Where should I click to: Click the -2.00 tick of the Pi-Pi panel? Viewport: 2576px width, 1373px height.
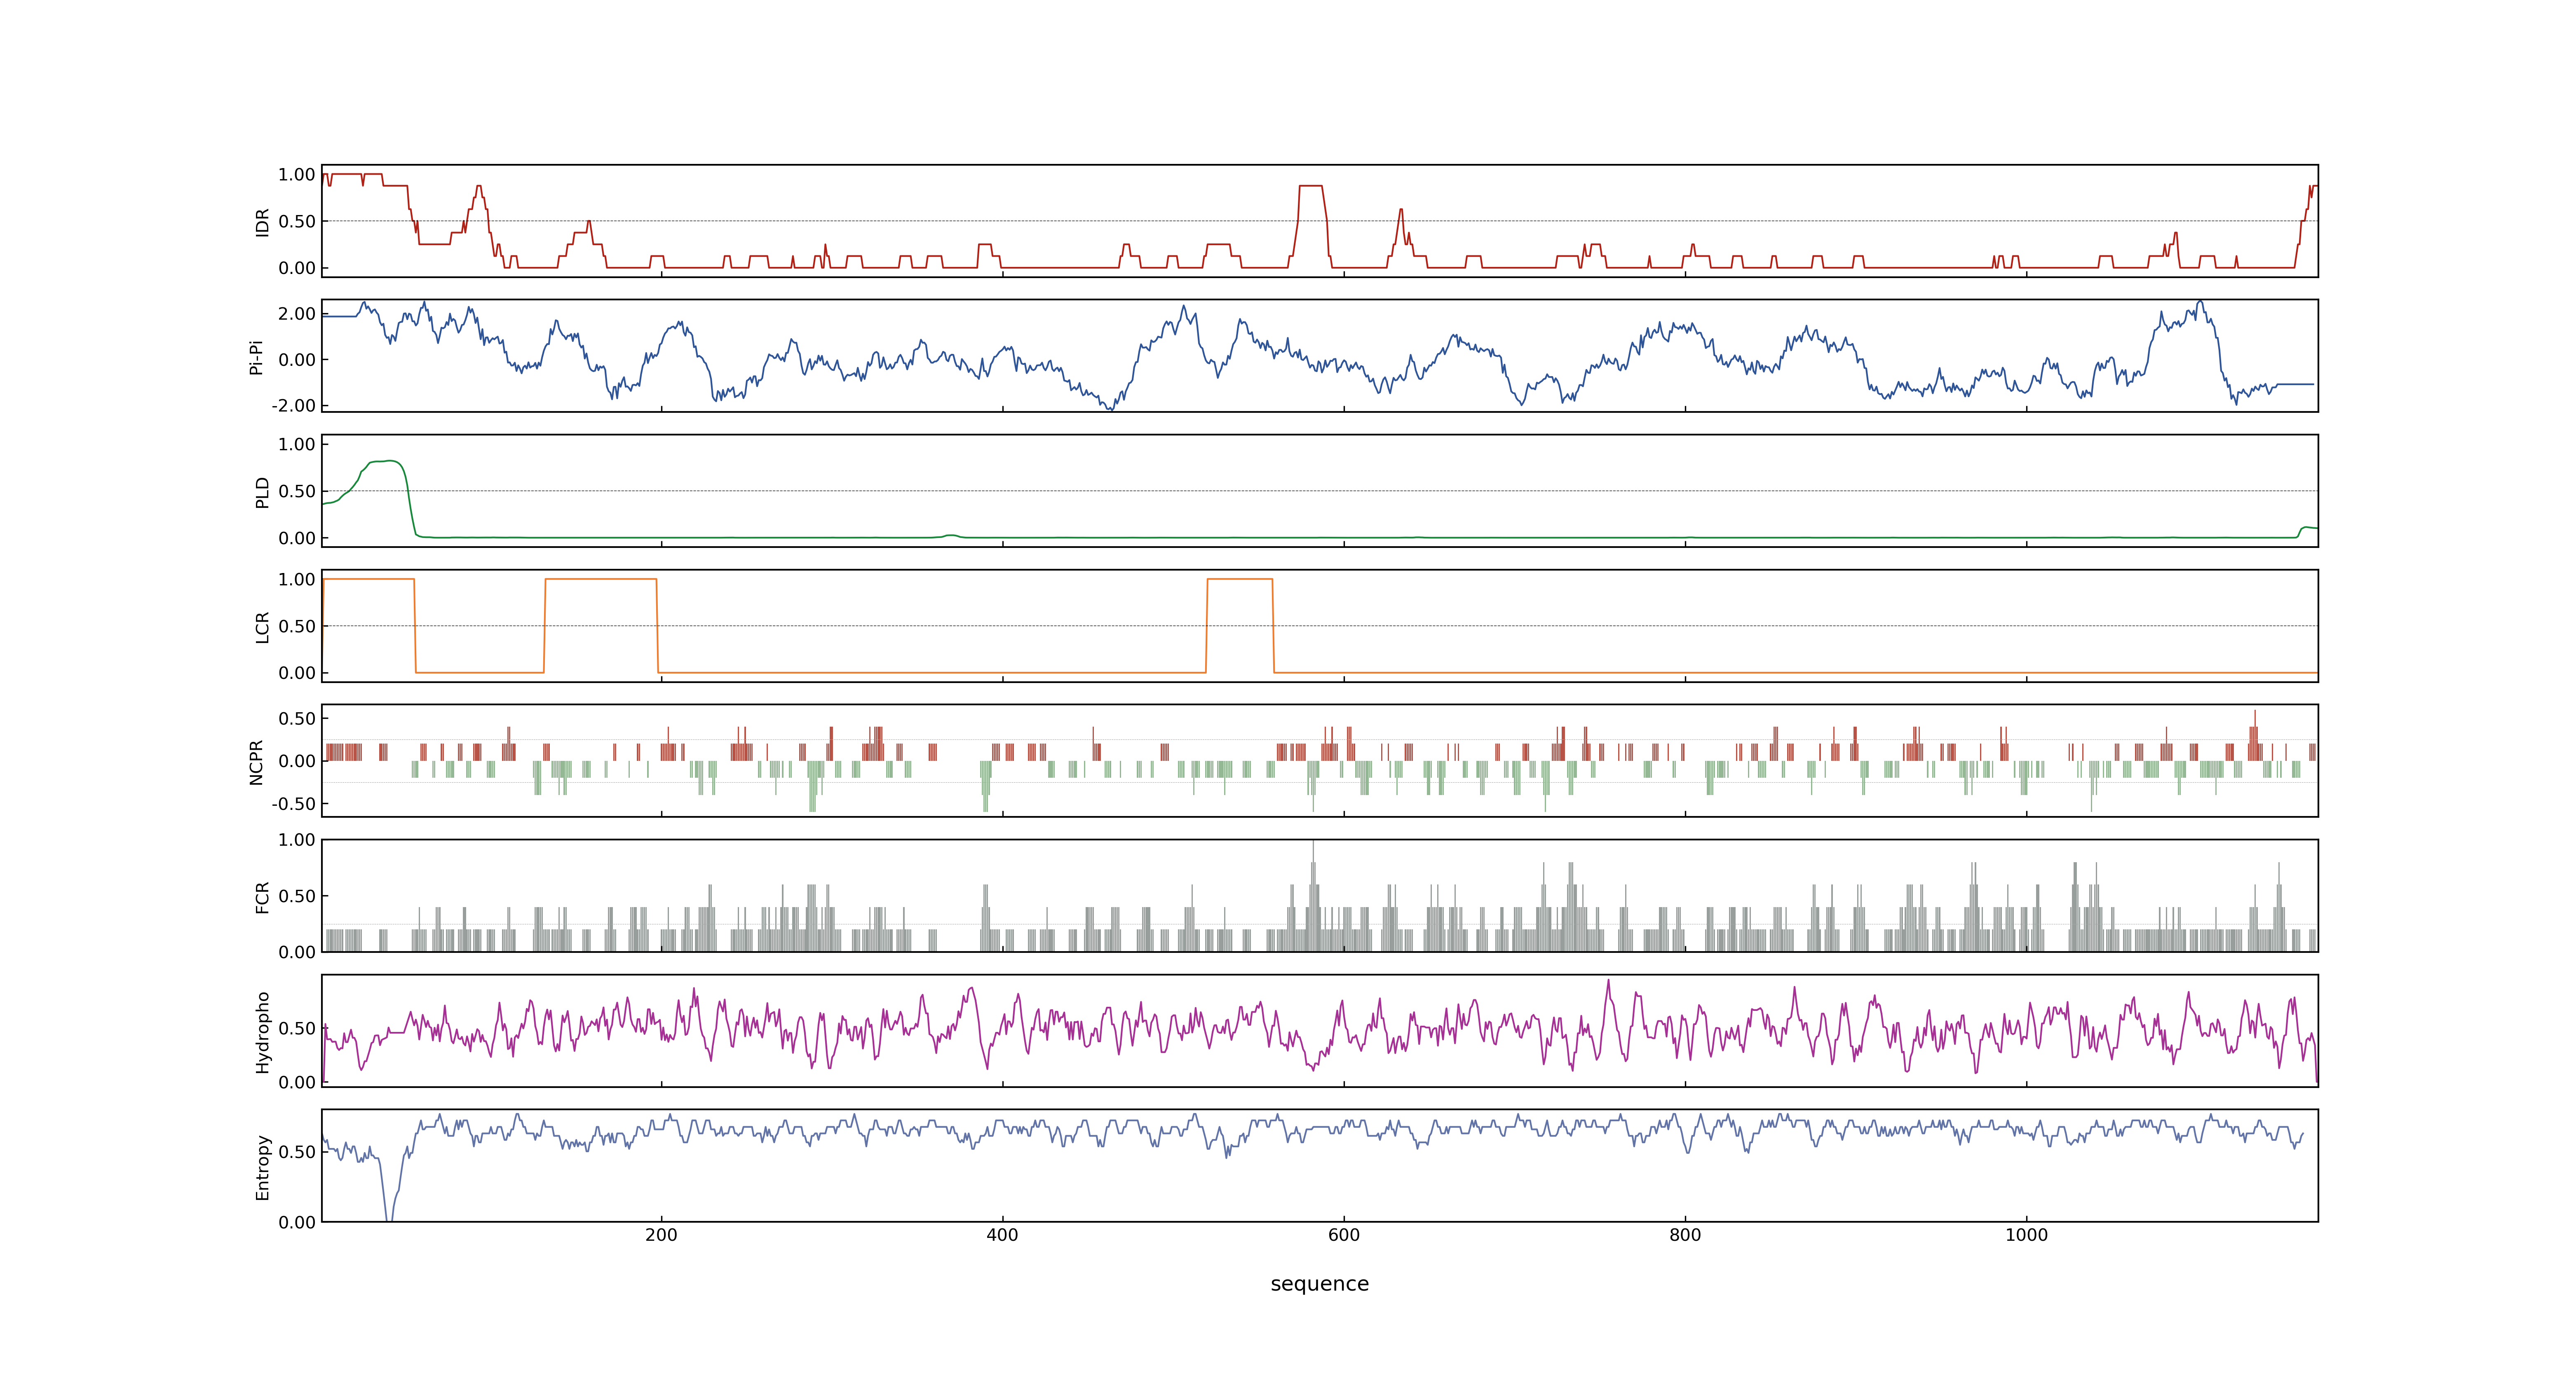[293, 406]
